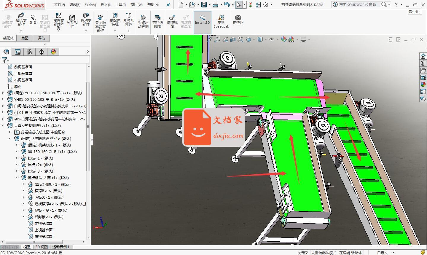The height and width of the screenshot is (255, 427).
Task: Click the SOLIDWORKS Resources home icon
Action: [423, 56]
